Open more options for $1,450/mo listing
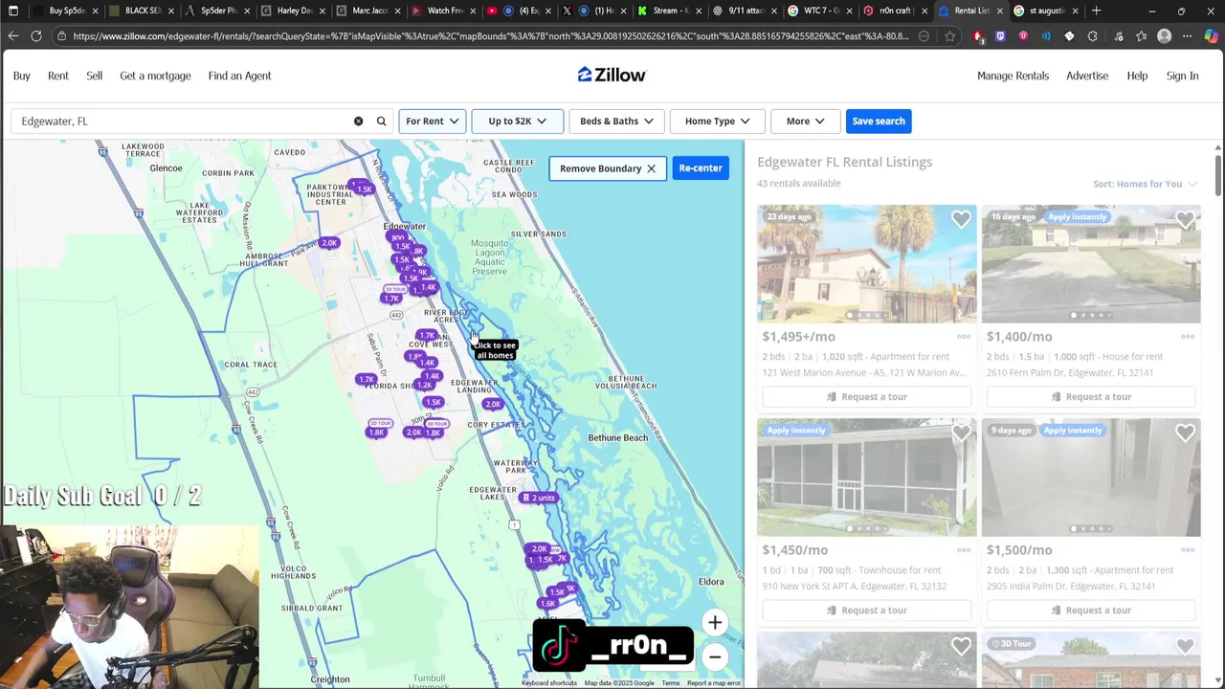1225x689 pixels. [964, 550]
